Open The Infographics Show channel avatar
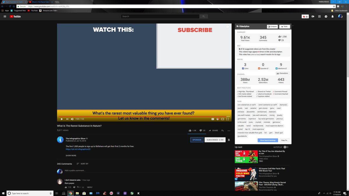Screen dimensions: 349x196 [x=60, y=140]
